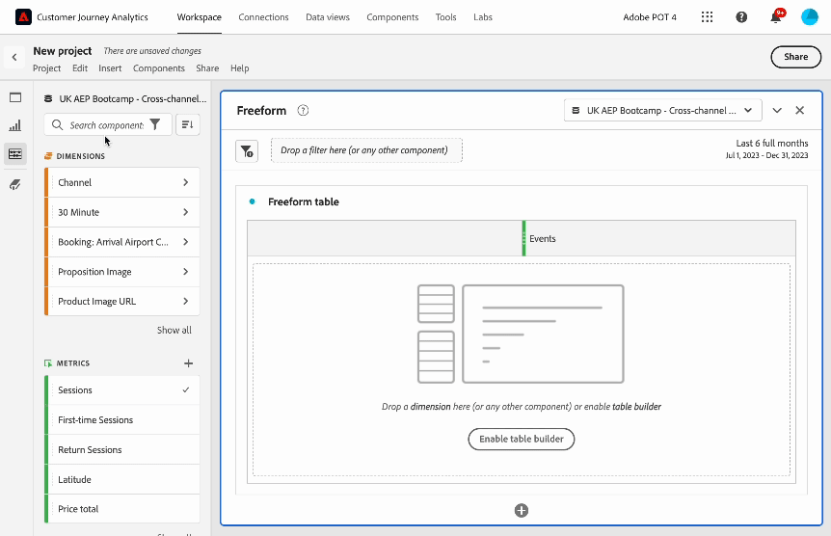
Task: Open the help question mark icon
Action: [741, 17]
